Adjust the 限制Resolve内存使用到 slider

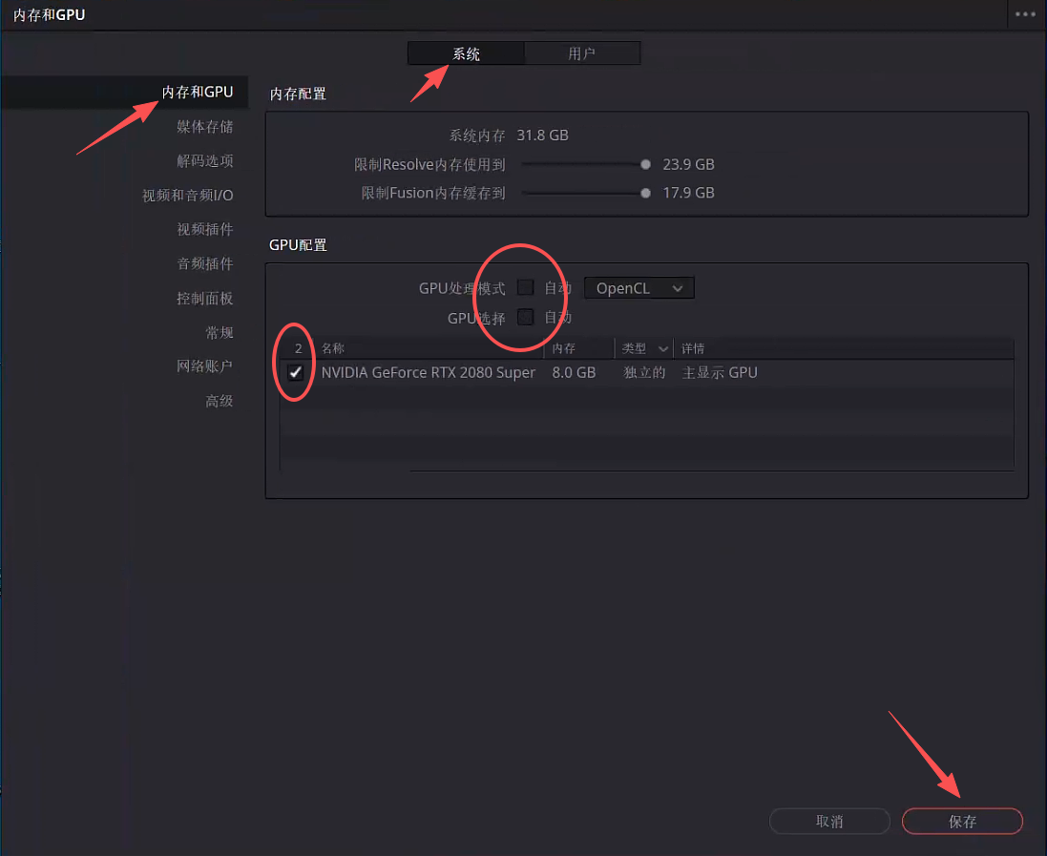645,164
